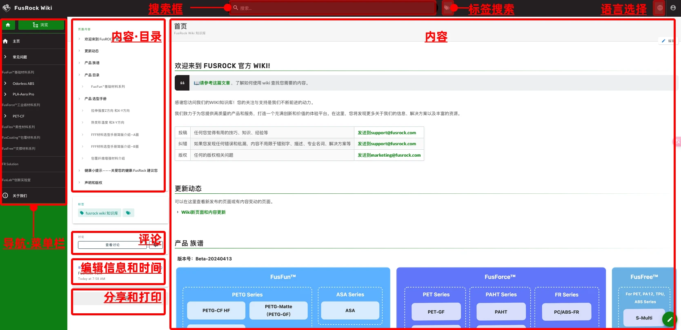Select PET-CF label in the sidebar

click(18, 116)
